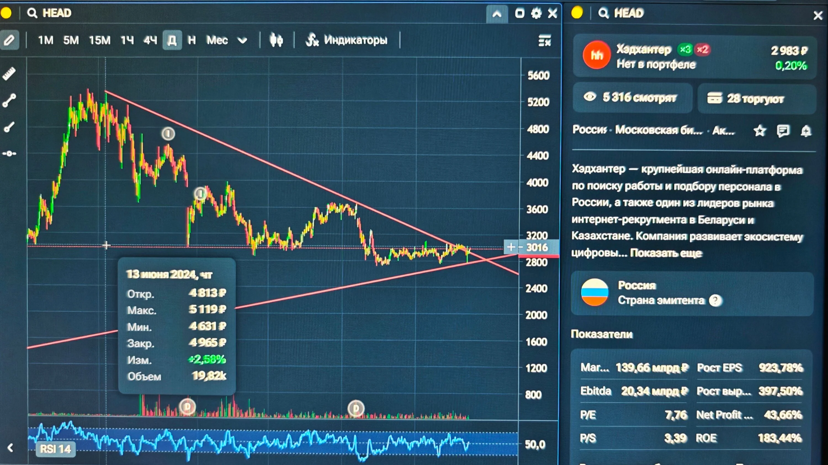The width and height of the screenshot is (828, 465).
Task: Click the Закр. value 4 965 ₽
Action: [x=207, y=343]
